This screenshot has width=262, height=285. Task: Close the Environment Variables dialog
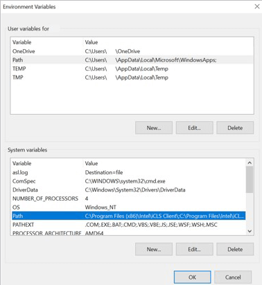(257, 6)
